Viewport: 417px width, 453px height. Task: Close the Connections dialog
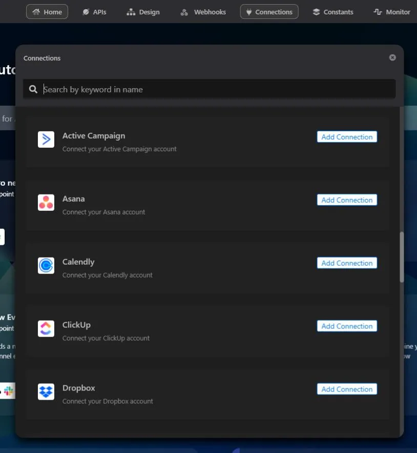392,57
